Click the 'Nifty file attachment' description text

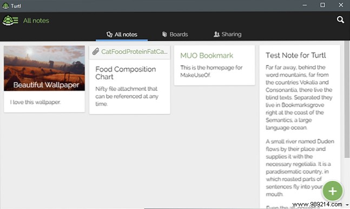click(127, 96)
